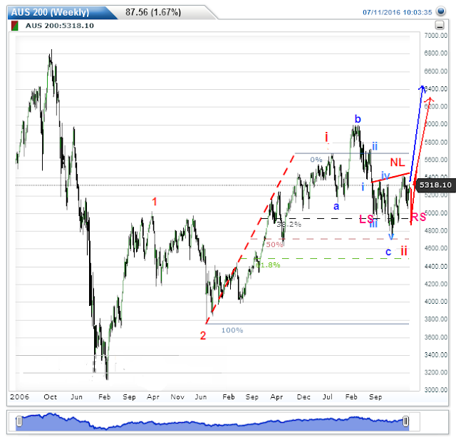Viewport: 456px width, 440px height.
Task: Click the 50% Fibonacci level label
Action: [x=274, y=245]
